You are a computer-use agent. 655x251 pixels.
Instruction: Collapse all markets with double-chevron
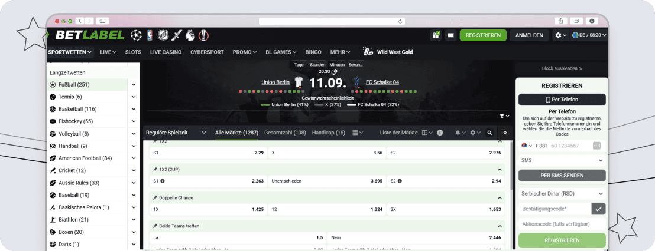[x=505, y=133]
